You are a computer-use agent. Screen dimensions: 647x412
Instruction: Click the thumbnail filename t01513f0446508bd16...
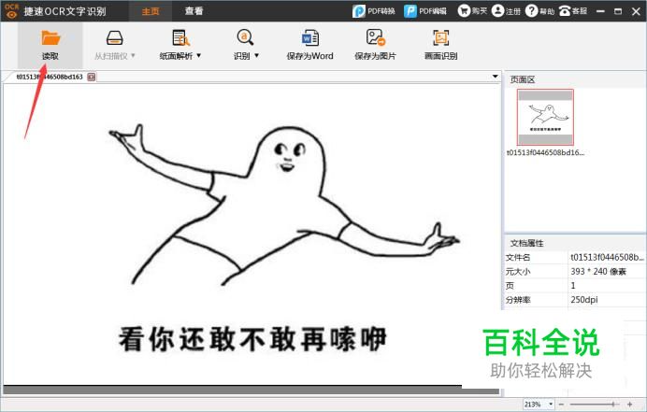(545, 152)
